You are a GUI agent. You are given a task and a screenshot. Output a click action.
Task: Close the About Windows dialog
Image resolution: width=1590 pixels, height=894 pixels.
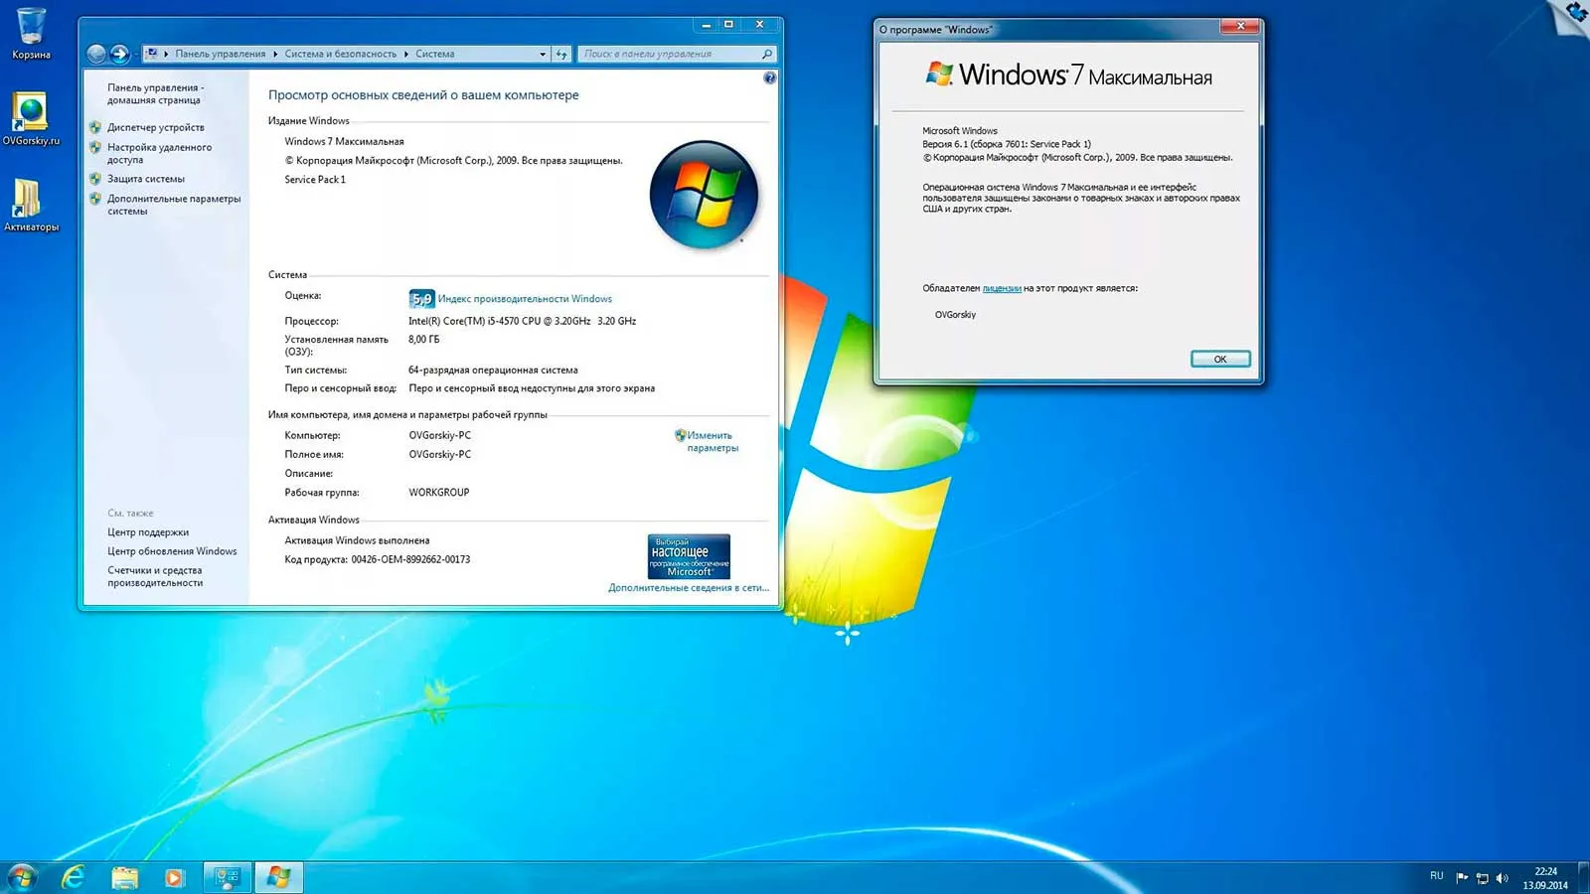1240,26
